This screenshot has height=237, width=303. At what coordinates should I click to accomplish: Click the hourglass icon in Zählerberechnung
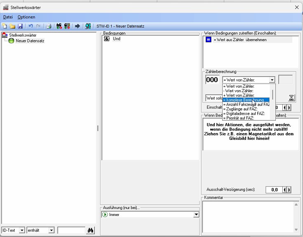click(x=291, y=98)
